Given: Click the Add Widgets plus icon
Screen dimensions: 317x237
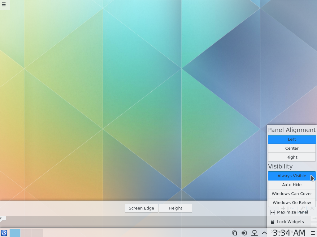Looking at the screenshot, I should coord(283,208).
